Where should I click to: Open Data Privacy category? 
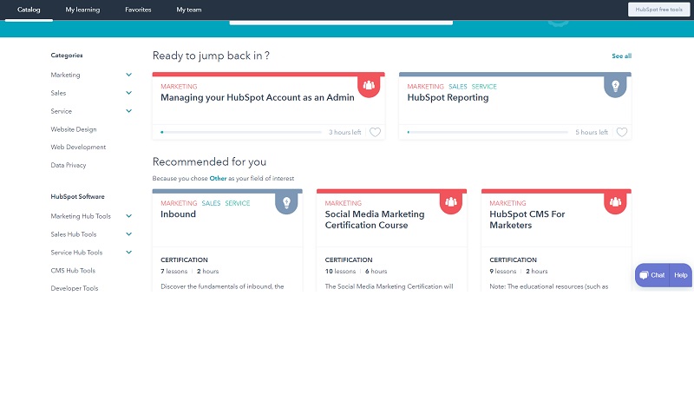click(69, 165)
